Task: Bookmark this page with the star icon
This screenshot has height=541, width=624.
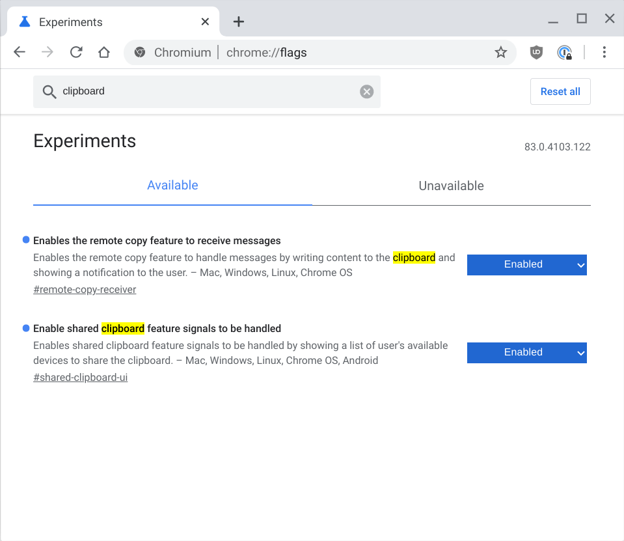Action: [x=500, y=52]
